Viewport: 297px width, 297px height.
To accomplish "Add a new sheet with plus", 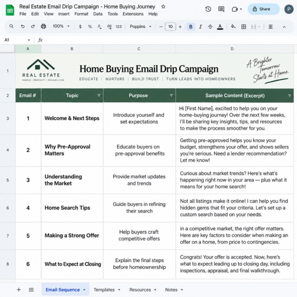I will (19, 290).
